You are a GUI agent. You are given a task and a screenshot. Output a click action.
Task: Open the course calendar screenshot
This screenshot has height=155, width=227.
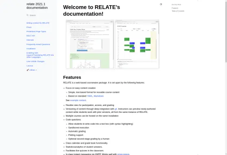137,44
